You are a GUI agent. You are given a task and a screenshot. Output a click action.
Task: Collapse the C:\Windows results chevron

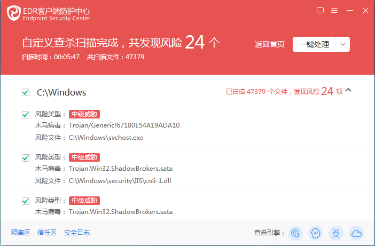tap(349, 91)
